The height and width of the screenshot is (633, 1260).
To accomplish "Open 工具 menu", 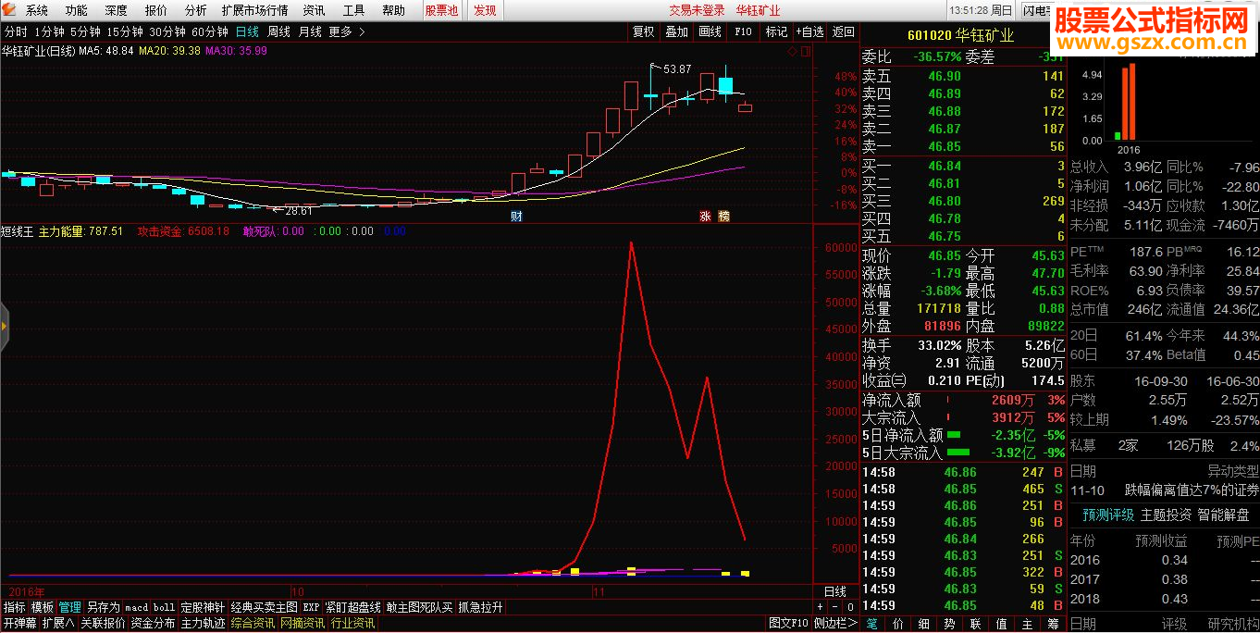I will (354, 11).
